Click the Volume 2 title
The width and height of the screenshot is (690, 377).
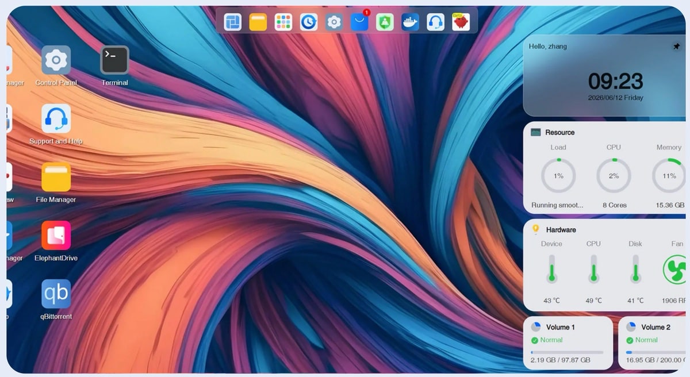(x=656, y=328)
